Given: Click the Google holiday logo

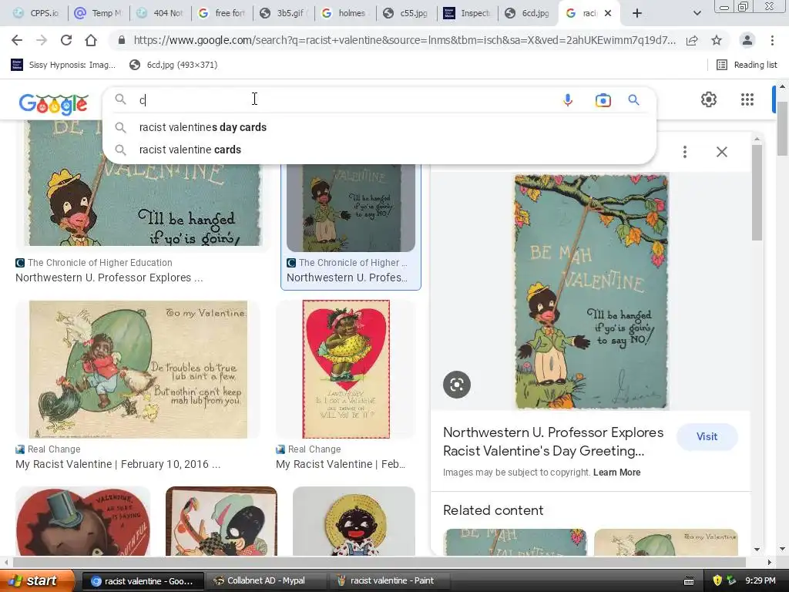Looking at the screenshot, I should point(53,104).
